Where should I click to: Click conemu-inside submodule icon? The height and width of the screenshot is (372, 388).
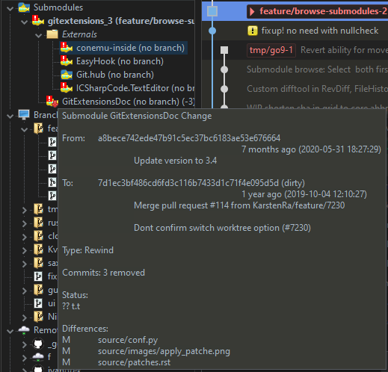pos(67,47)
